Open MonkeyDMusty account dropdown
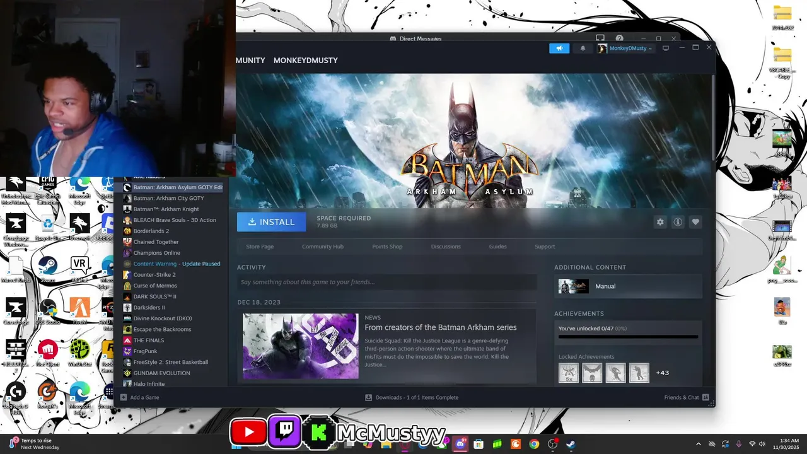 [x=625, y=48]
